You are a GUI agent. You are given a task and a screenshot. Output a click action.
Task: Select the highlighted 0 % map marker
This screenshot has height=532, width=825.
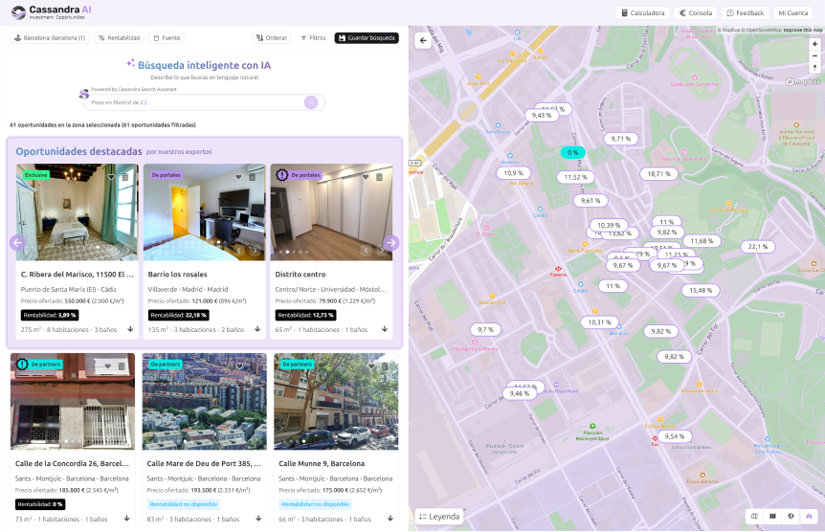(572, 152)
